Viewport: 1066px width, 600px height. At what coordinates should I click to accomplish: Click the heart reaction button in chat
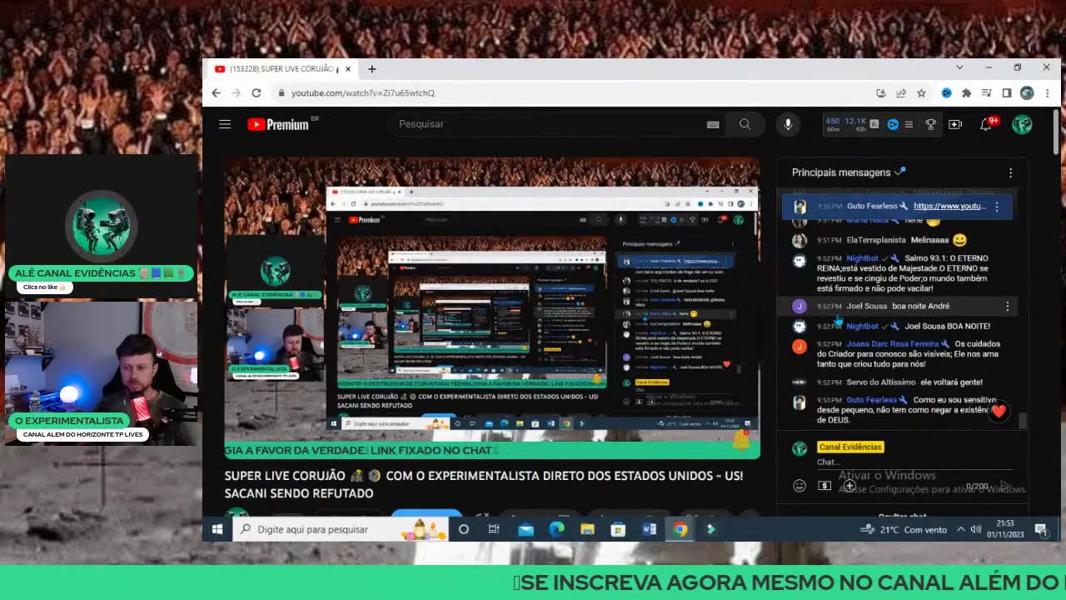click(999, 411)
